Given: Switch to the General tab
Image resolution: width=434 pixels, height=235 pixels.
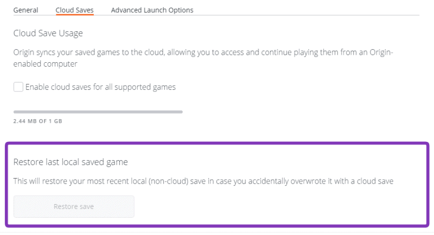Looking at the screenshot, I should coord(25,10).
